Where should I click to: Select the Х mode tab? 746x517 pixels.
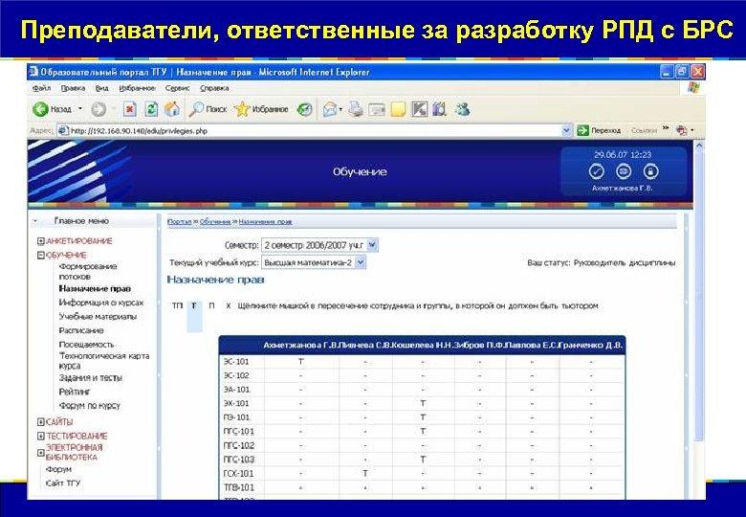click(x=229, y=305)
